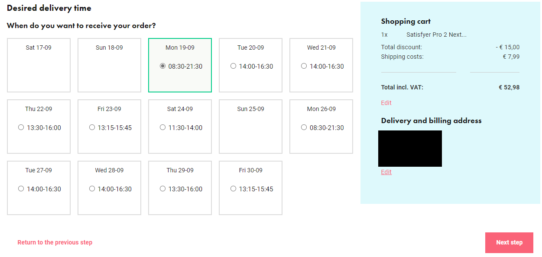The height and width of the screenshot is (257, 542).
Task: Edit delivery and billing address
Action: (386, 172)
